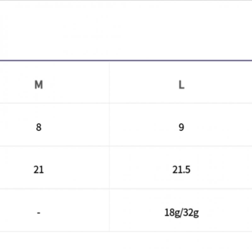This screenshot has width=252, height=252.
Task: Click the vertical divider between M and L headers
Action: (109, 83)
